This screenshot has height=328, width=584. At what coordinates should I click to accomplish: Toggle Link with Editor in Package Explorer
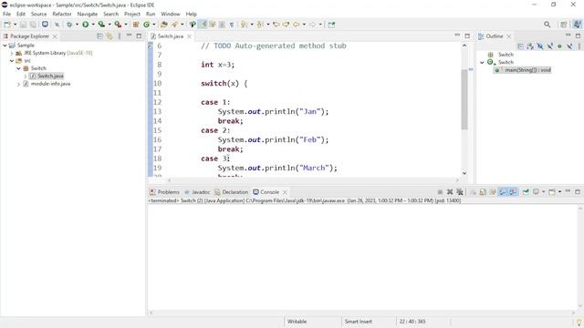click(109, 36)
